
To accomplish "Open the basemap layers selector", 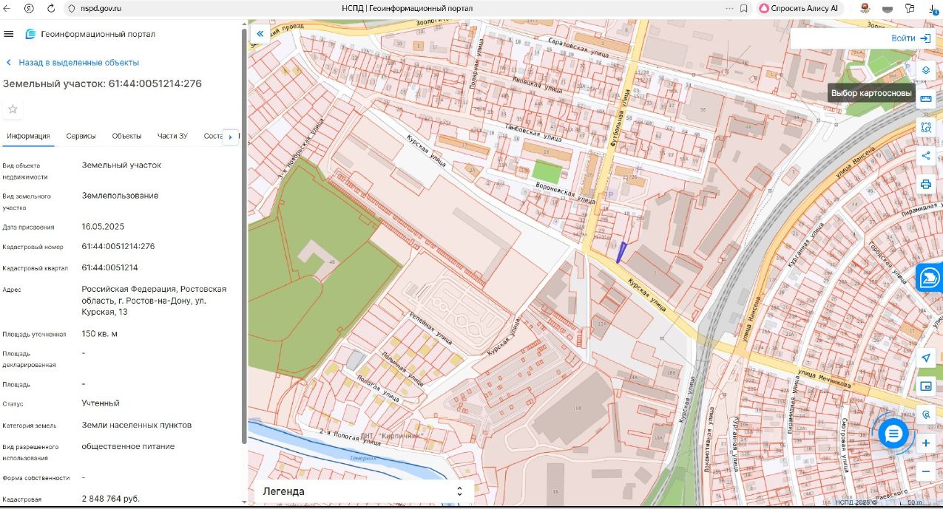I will (x=925, y=70).
